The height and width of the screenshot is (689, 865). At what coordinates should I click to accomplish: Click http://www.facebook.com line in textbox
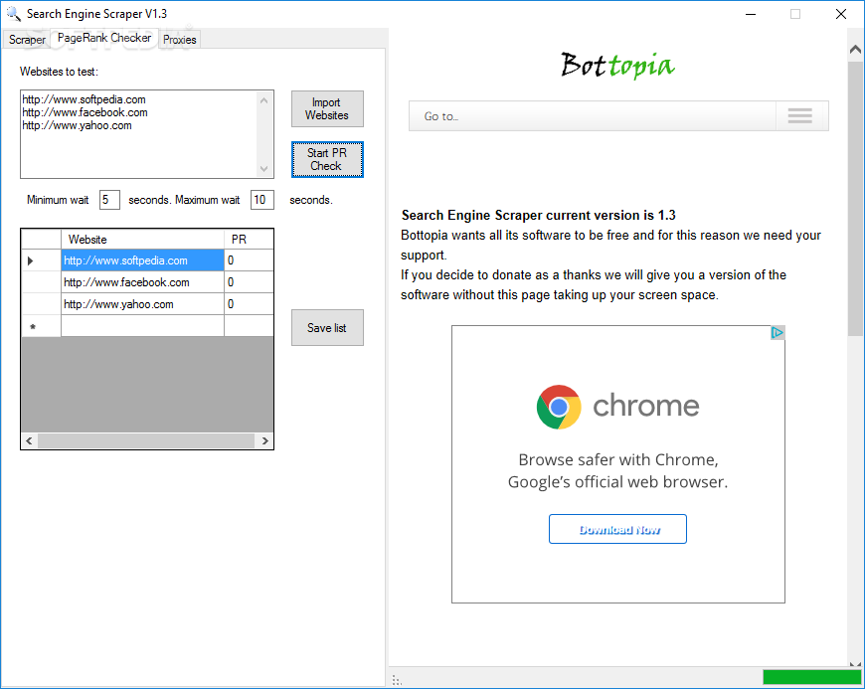click(85, 112)
